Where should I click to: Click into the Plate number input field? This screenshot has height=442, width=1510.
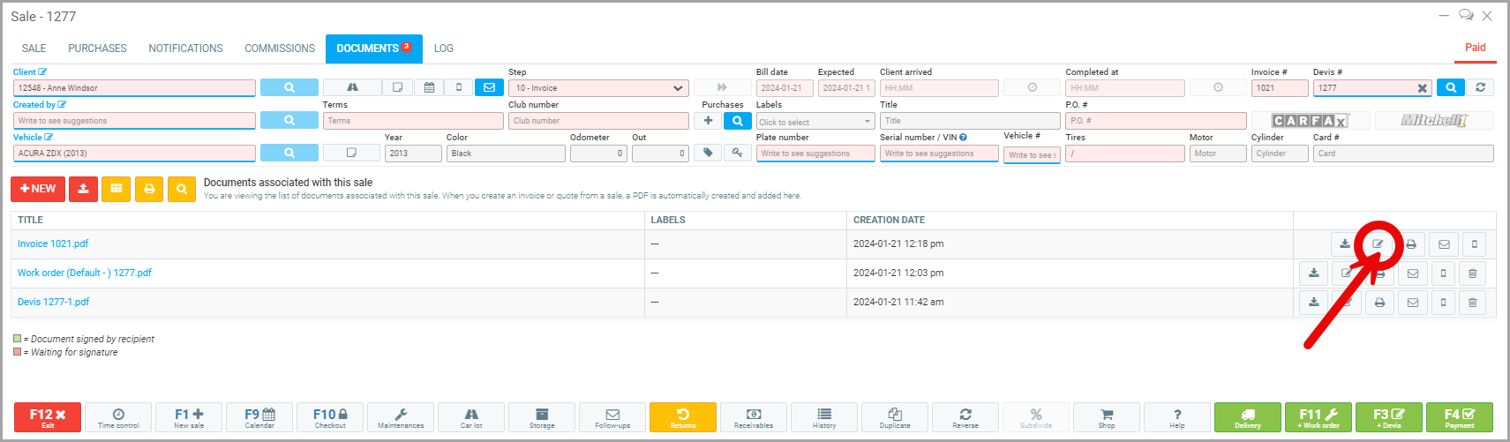coord(814,154)
